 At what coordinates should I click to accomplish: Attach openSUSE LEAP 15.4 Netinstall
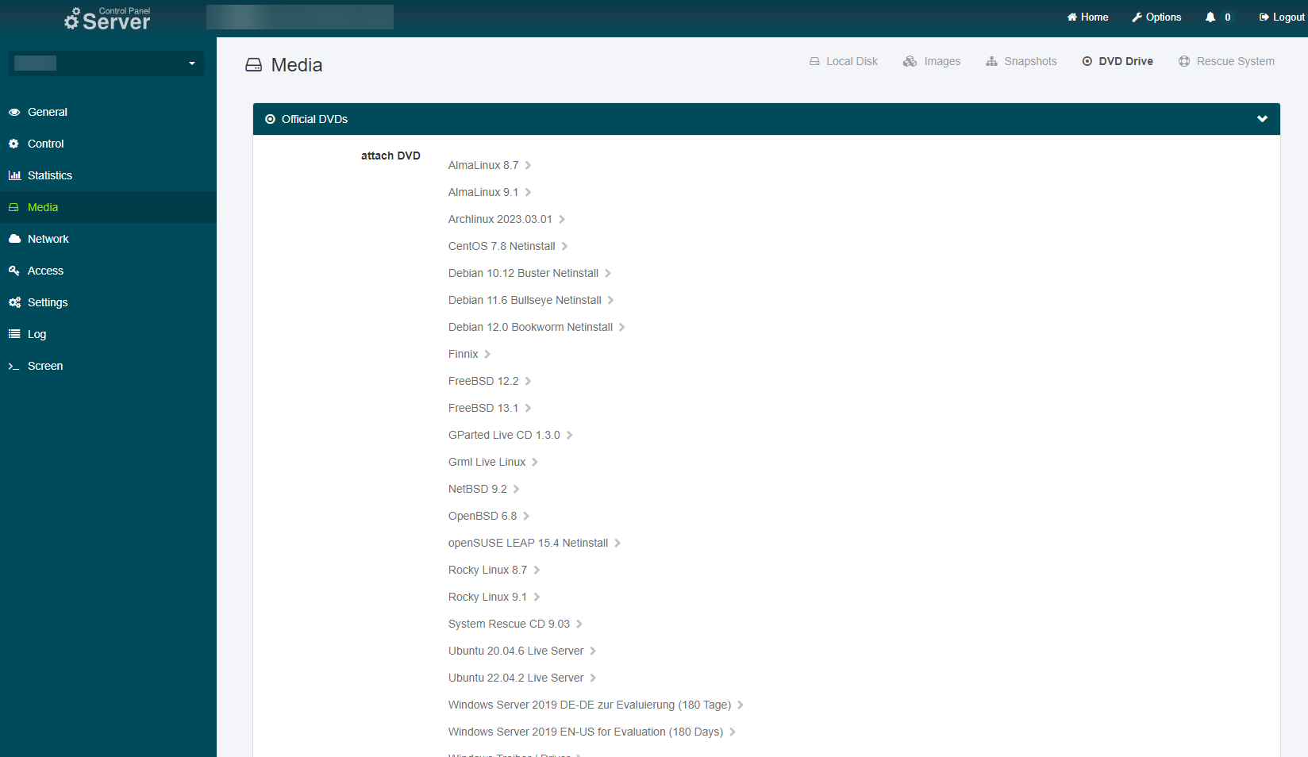coord(534,543)
